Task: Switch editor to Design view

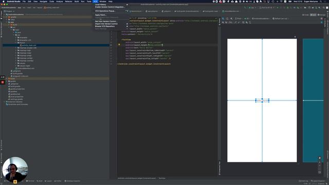Action: coord(321,15)
